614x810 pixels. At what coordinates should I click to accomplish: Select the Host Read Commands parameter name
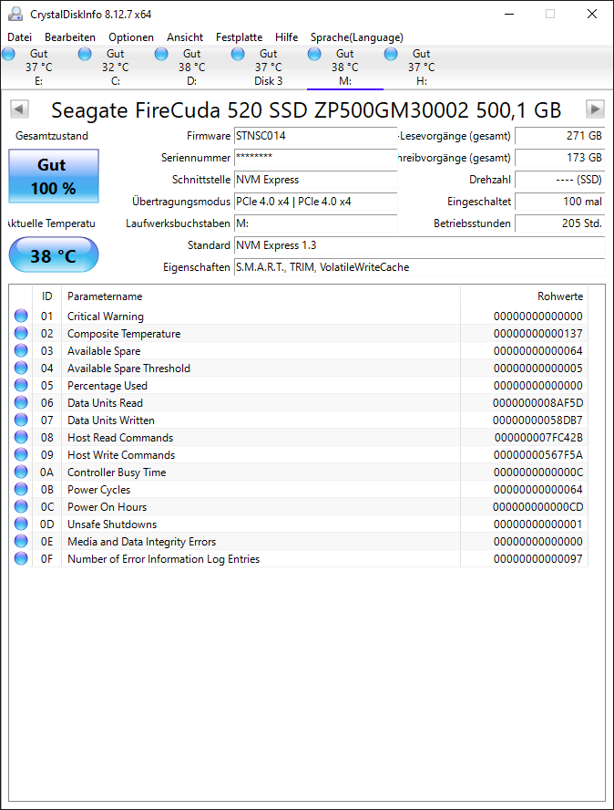(120, 438)
